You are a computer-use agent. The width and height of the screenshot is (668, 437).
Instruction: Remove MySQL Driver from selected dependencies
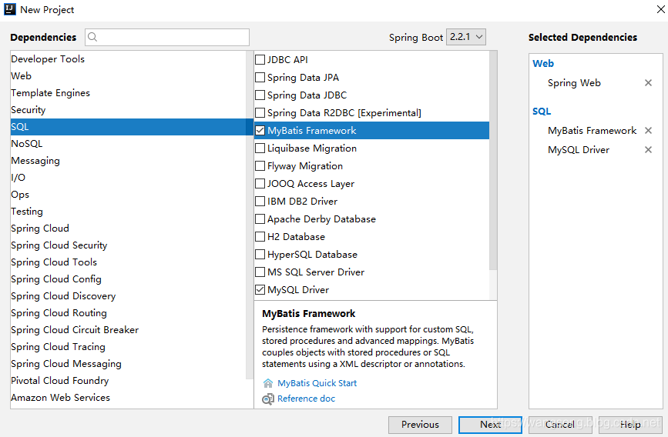648,150
